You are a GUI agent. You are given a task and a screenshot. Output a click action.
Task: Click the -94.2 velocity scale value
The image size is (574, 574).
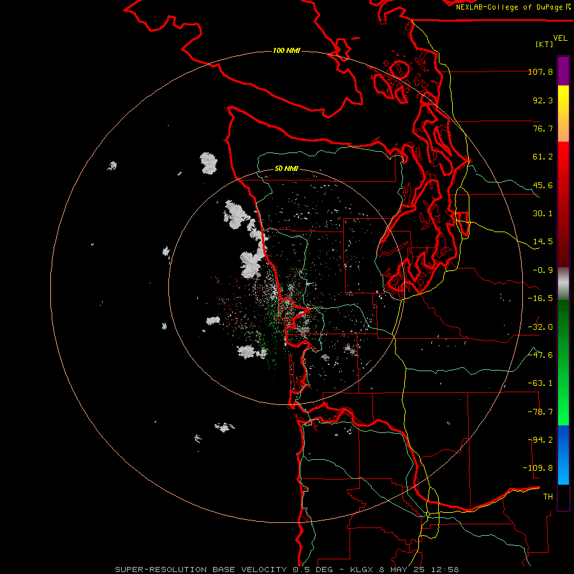click(540, 440)
